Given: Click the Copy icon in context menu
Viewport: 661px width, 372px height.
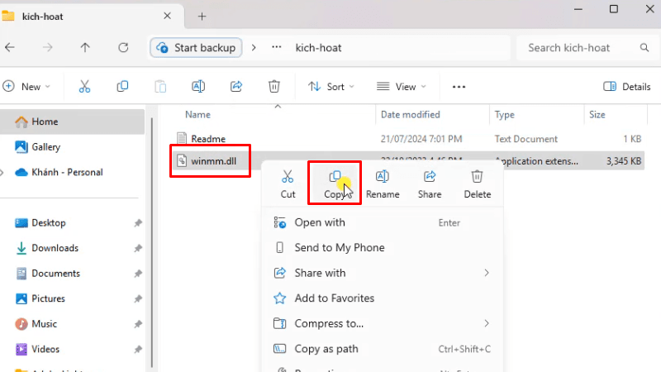Looking at the screenshot, I should (335, 176).
